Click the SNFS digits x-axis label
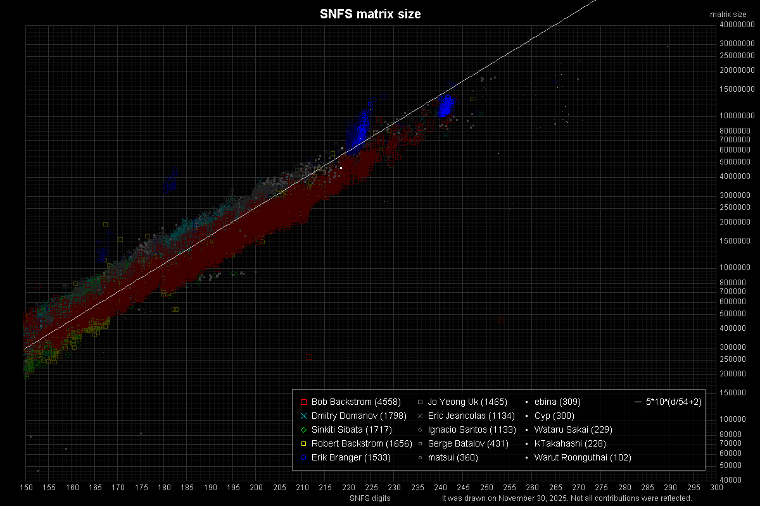Viewport: 760px width, 506px height. pos(370,498)
